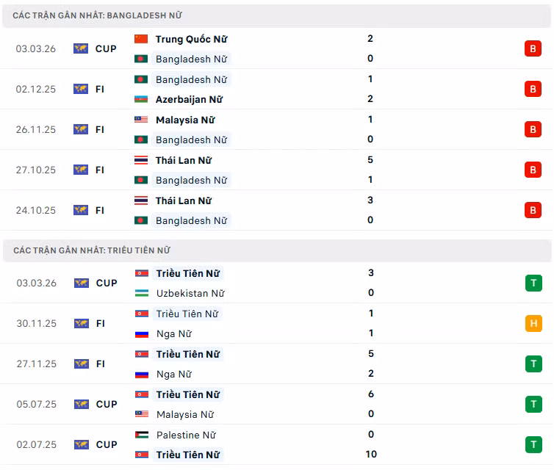Open the Uzbekistan Nữ team link
Screen dimensions: 554x470
(190, 293)
